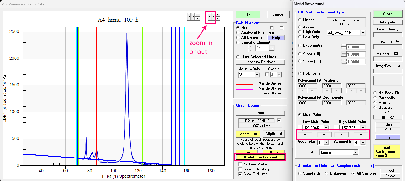Select the Exponential background type
Screen dimensions: 405x181
pos(299,45)
